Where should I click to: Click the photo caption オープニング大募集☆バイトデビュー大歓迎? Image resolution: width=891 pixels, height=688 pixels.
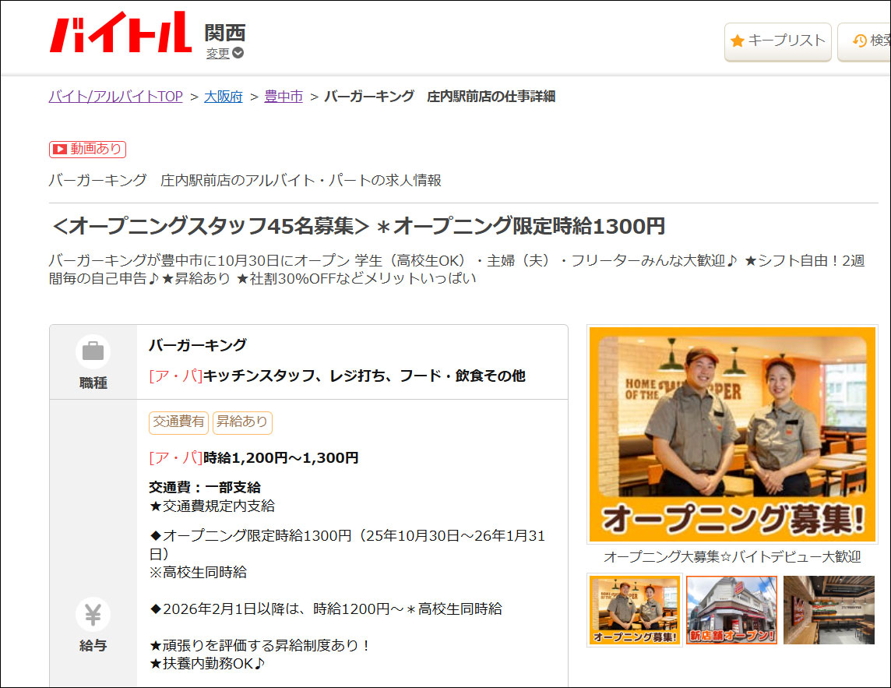pyautogui.click(x=732, y=556)
